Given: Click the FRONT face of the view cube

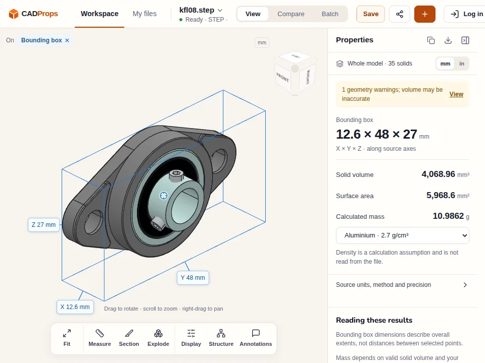Looking at the screenshot, I should (x=282, y=78).
